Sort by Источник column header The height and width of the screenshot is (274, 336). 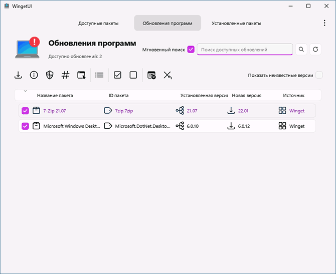(293, 96)
